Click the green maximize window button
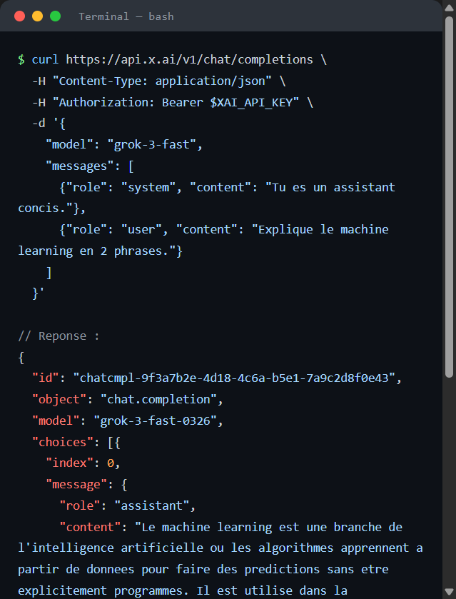This screenshot has height=599, width=456. [56, 16]
